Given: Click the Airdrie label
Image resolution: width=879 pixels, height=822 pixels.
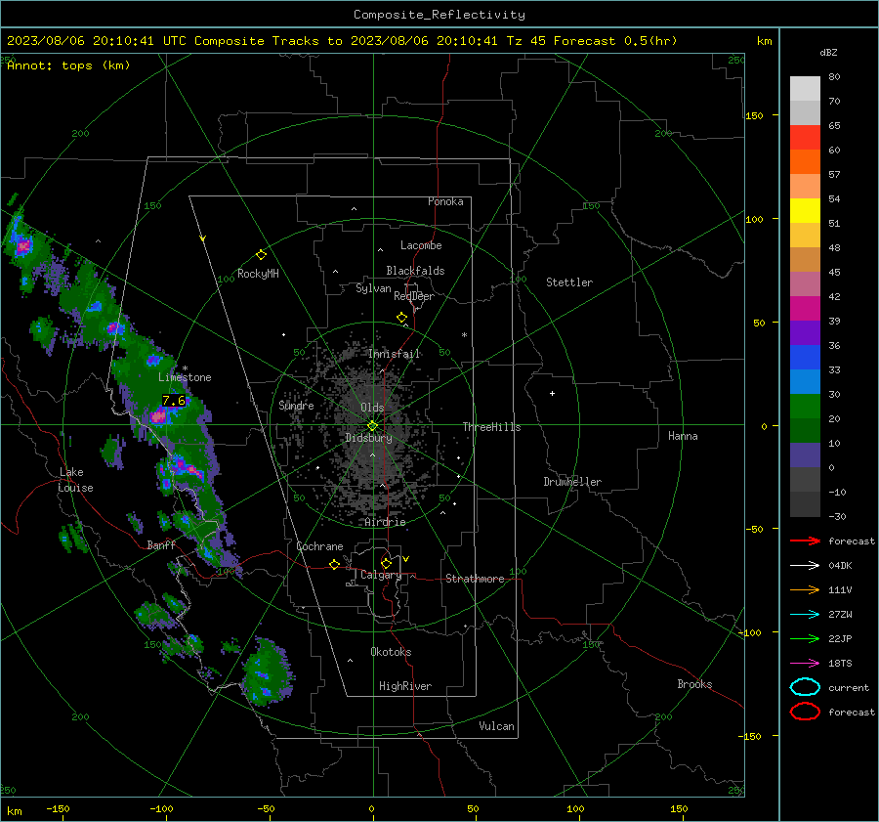Looking at the screenshot, I should click(385, 522).
